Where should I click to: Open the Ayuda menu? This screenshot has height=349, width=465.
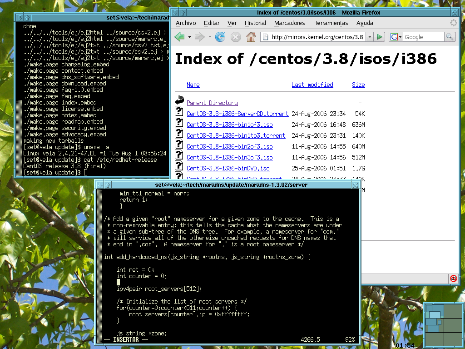(365, 23)
